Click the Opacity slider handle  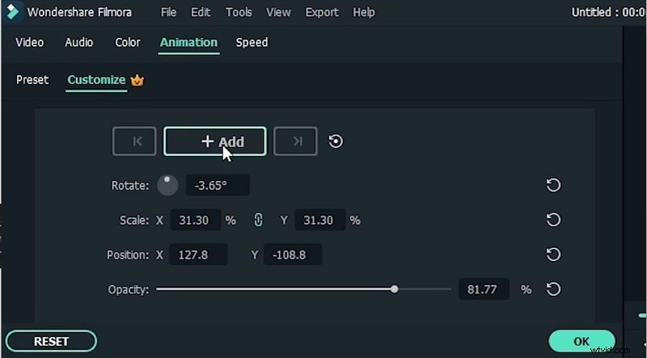coord(395,289)
